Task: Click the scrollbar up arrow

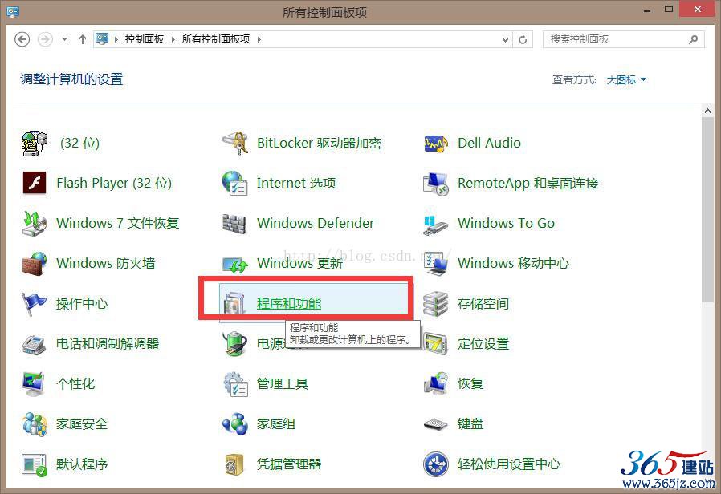Action: (707, 111)
